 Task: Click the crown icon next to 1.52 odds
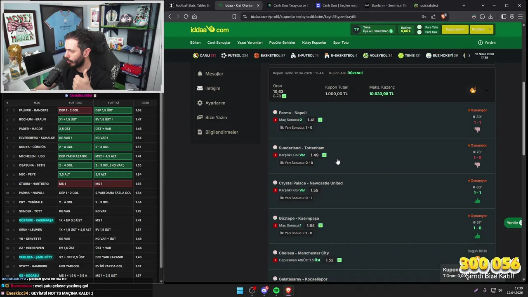coord(339,260)
